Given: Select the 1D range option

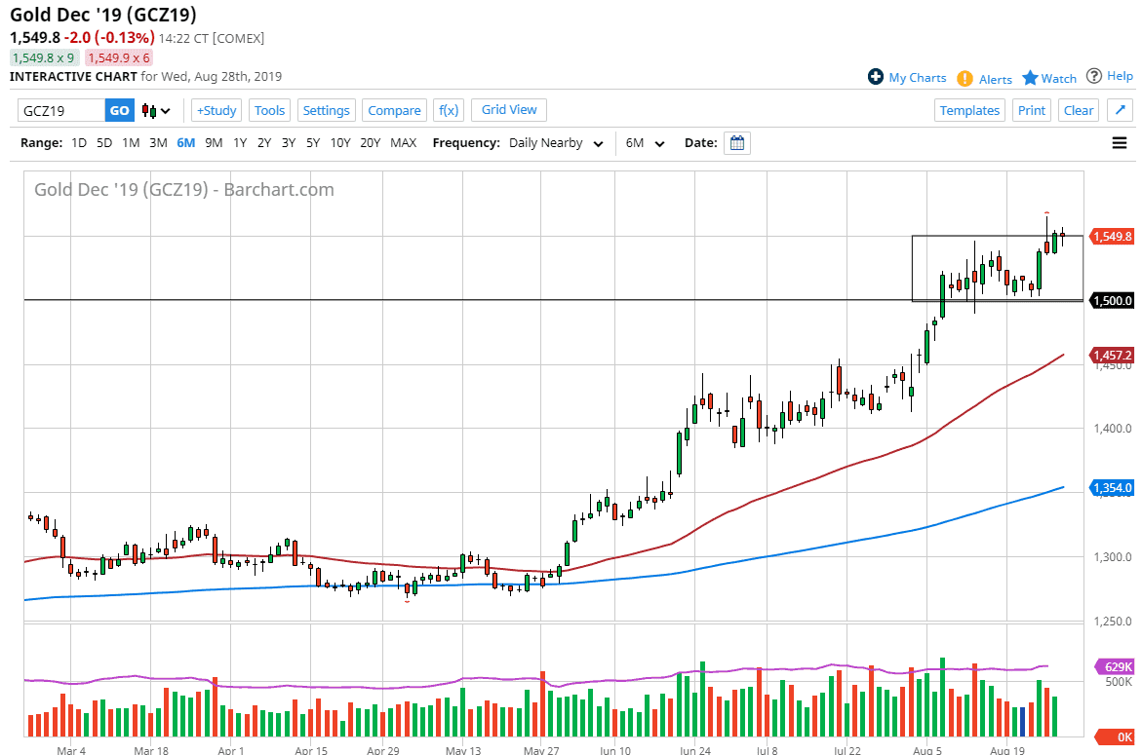Looking at the screenshot, I should pos(79,143).
